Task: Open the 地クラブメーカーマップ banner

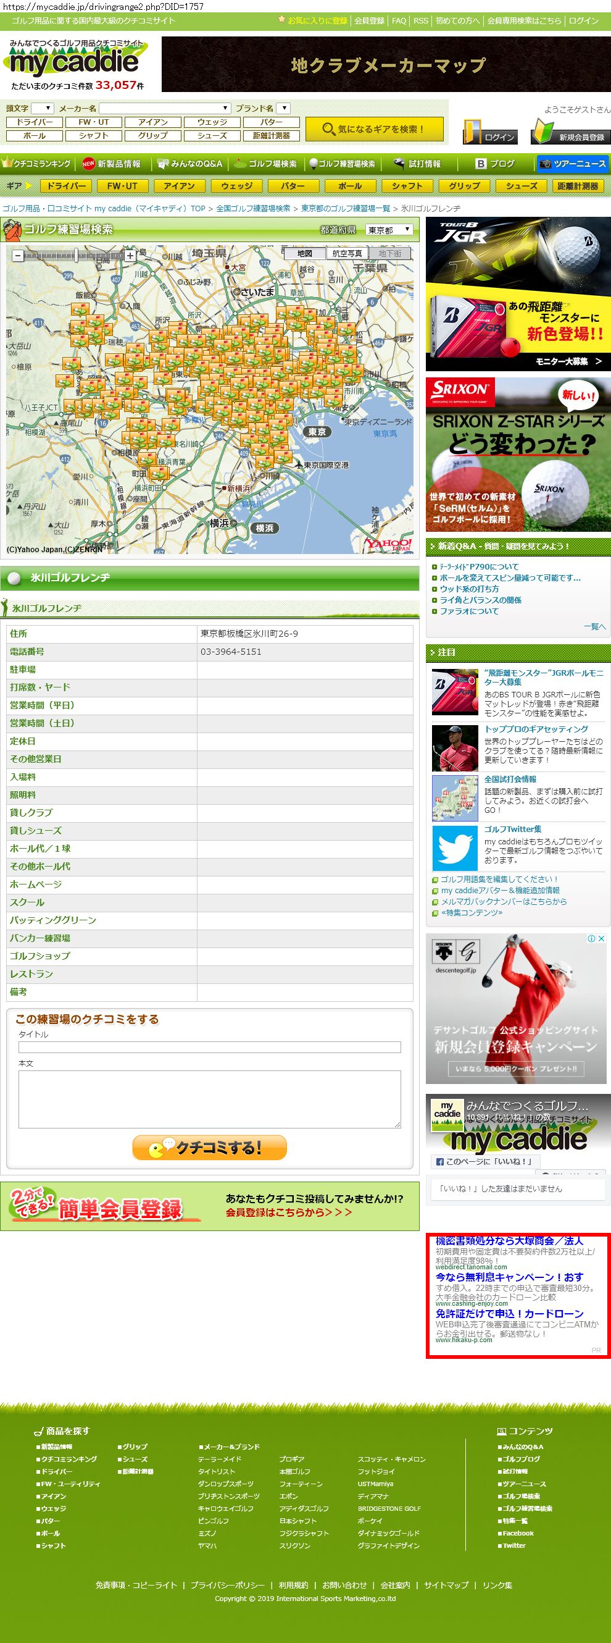Action: [386, 64]
